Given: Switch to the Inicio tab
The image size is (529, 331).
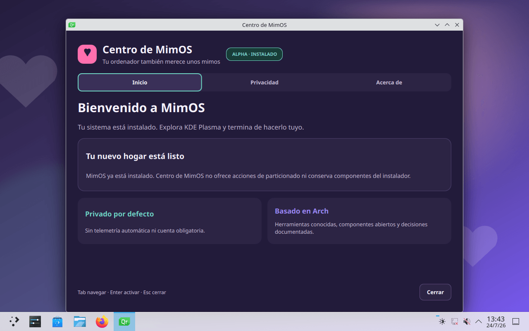Looking at the screenshot, I should coord(140,82).
